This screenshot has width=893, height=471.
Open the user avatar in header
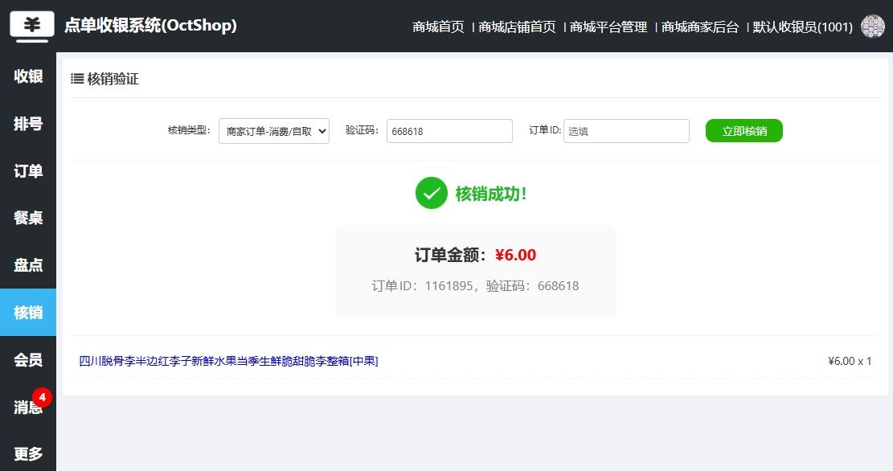[872, 27]
